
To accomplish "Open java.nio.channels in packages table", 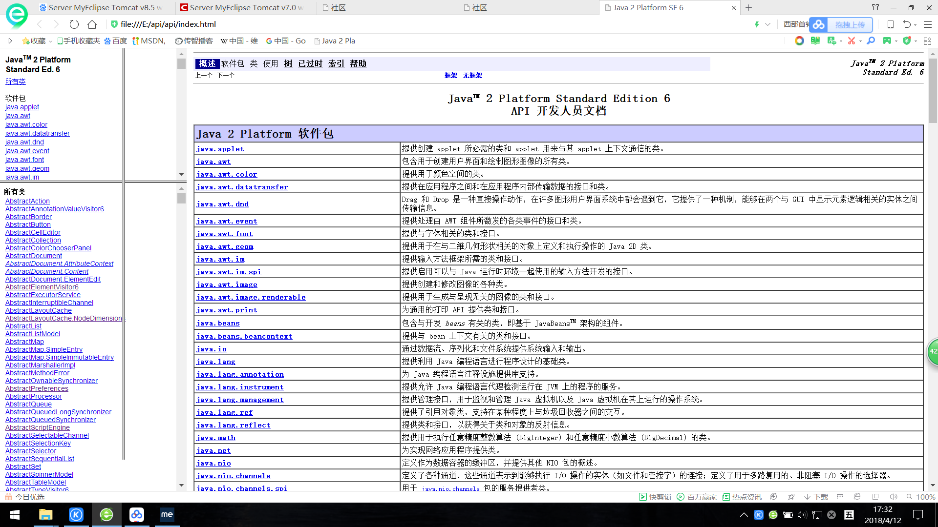I will pyautogui.click(x=234, y=476).
